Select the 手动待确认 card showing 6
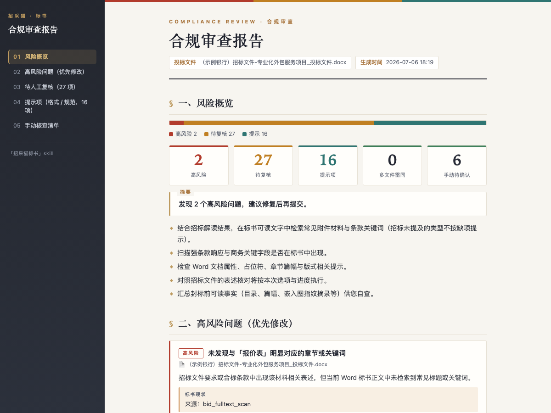551x413 pixels. tap(457, 165)
